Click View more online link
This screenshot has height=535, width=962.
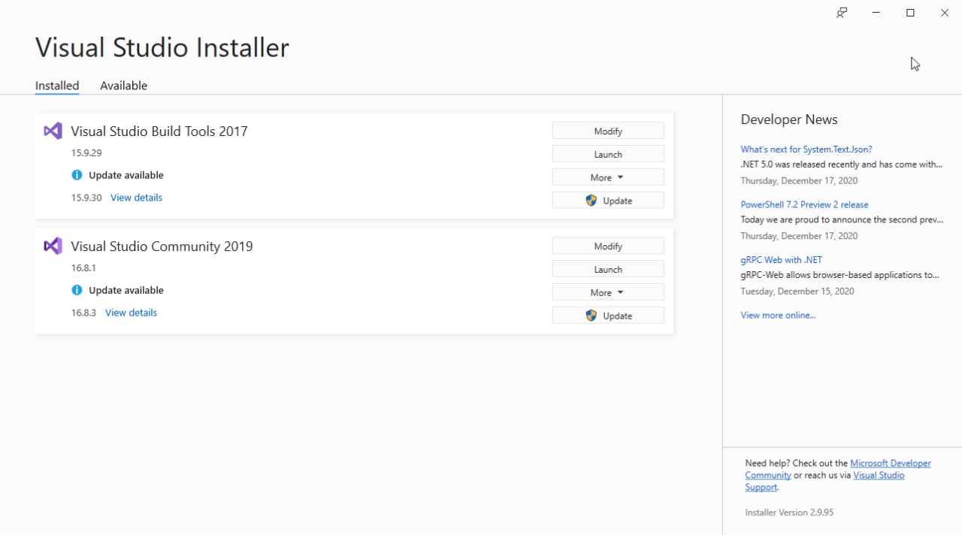point(778,316)
